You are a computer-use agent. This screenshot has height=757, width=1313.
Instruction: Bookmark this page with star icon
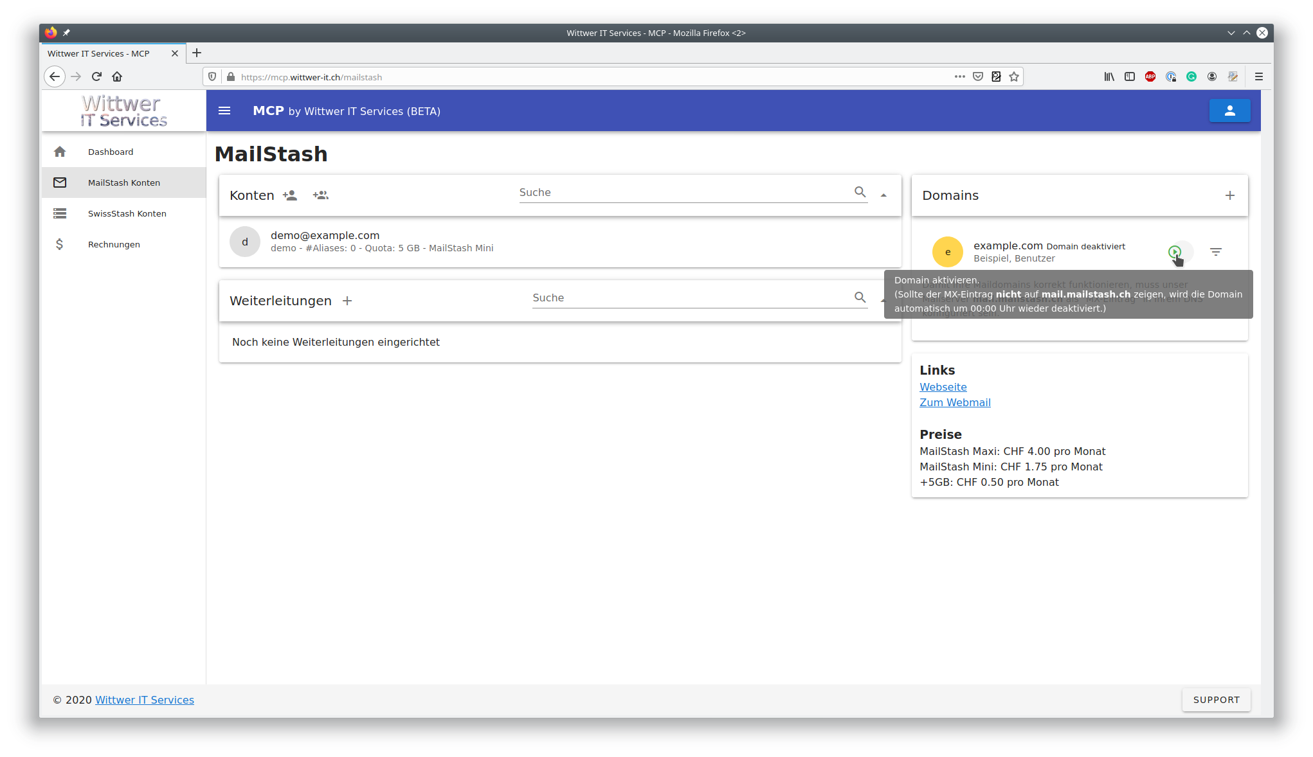pos(1014,76)
